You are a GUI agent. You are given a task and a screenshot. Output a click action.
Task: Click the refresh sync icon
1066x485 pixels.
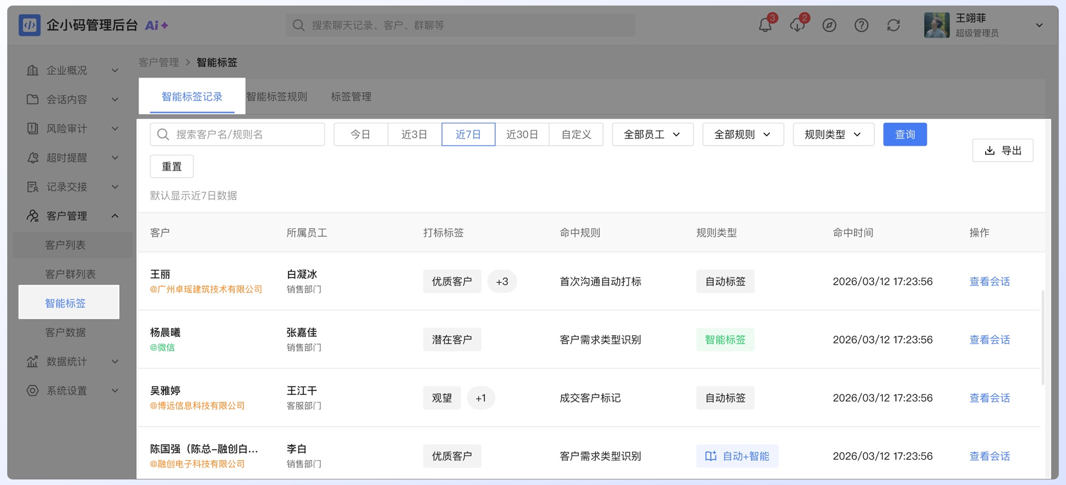[893, 25]
